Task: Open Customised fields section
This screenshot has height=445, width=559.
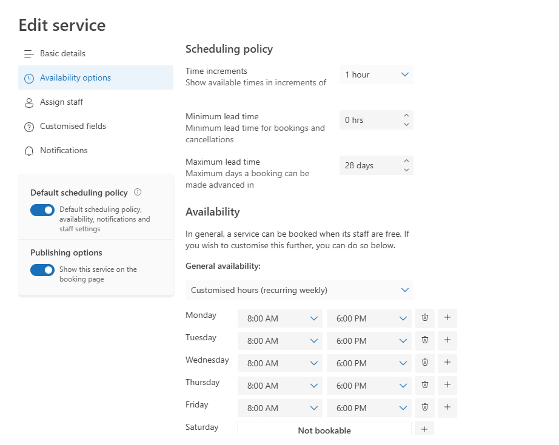Action: coord(96,126)
